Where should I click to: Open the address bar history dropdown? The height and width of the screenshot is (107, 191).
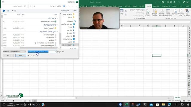coord(35,6)
